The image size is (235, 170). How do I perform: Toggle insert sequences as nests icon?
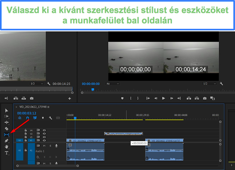[x=20, y=118]
